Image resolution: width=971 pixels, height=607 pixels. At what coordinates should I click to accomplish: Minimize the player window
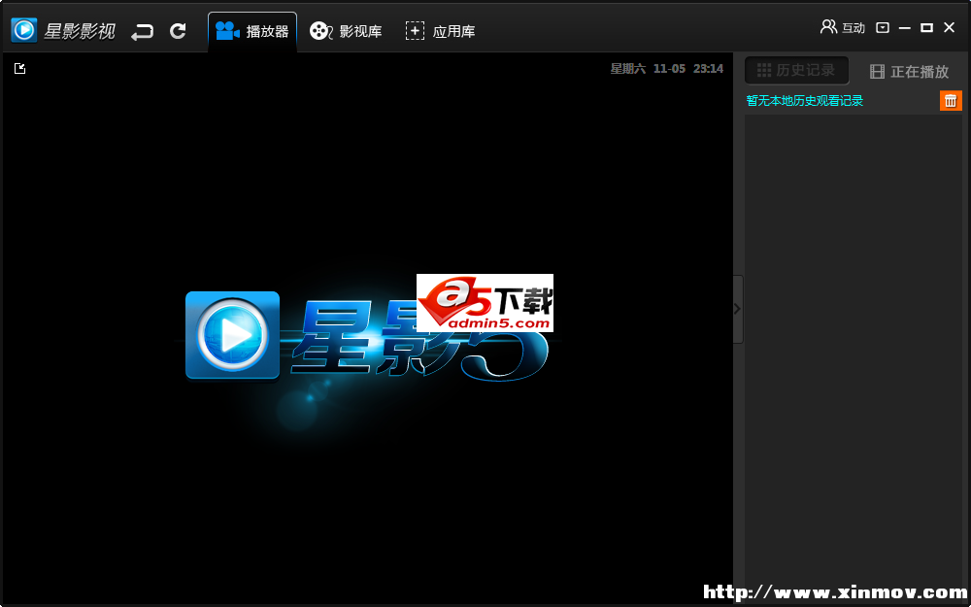pyautogui.click(x=905, y=27)
